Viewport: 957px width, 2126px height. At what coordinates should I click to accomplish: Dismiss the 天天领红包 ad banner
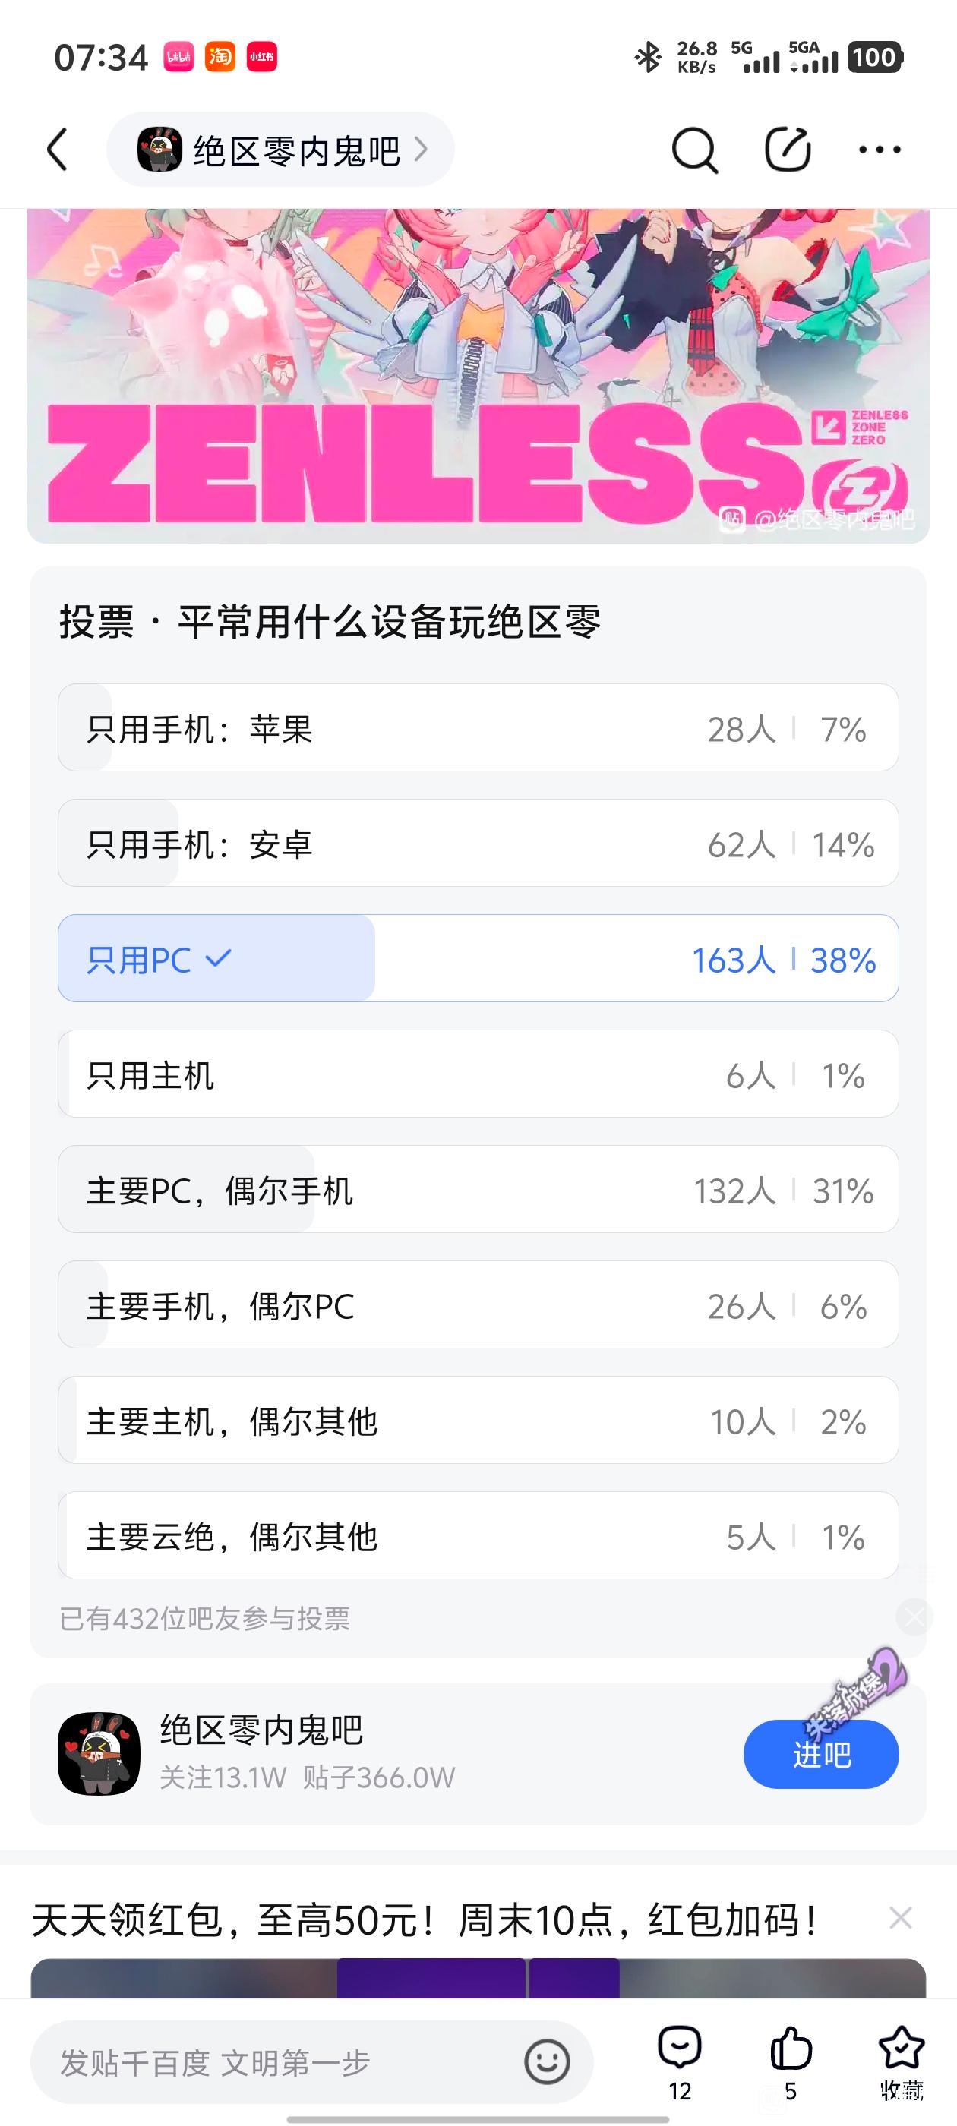[x=900, y=1918]
